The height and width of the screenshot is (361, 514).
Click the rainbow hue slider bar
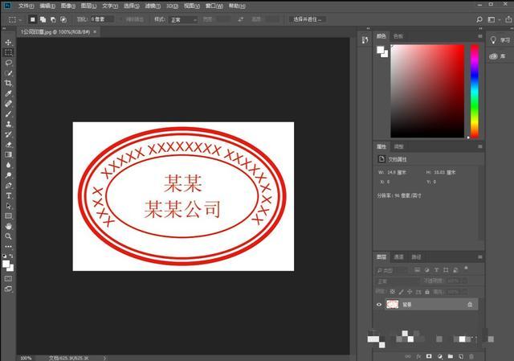pyautogui.click(x=475, y=91)
